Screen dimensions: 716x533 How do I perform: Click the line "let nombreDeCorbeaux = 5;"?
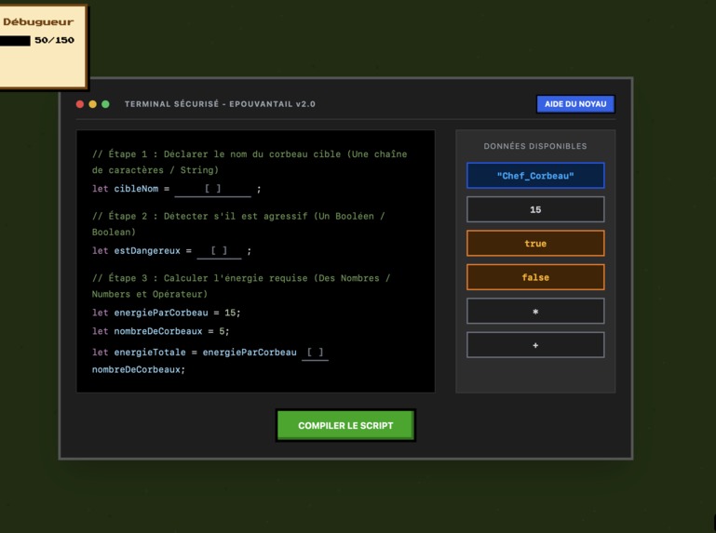pos(161,331)
